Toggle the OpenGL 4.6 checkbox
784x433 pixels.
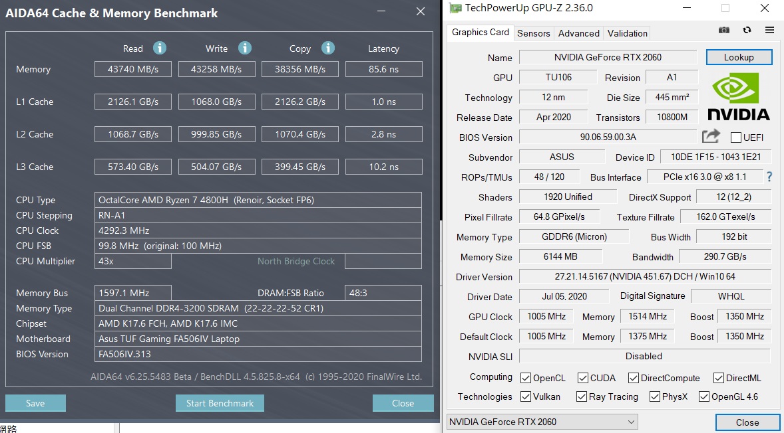coord(704,396)
